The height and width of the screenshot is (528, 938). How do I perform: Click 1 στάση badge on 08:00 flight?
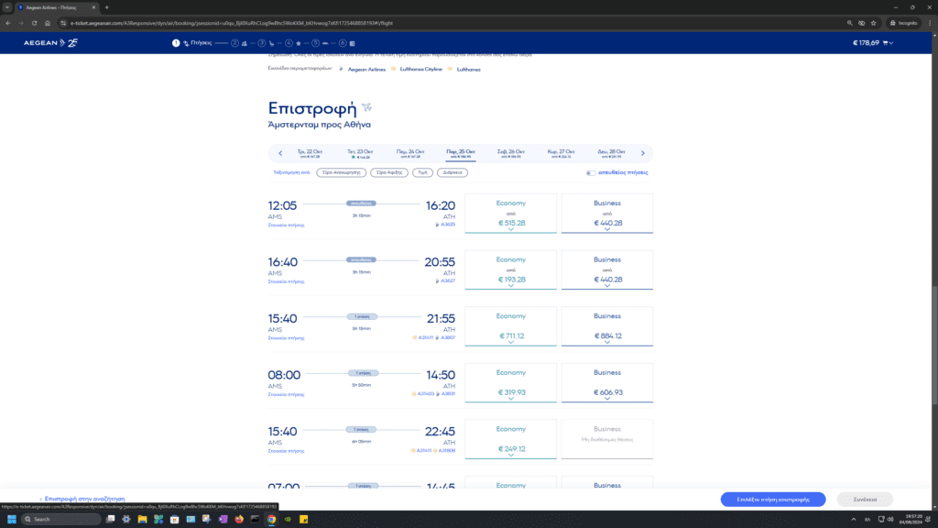(363, 373)
